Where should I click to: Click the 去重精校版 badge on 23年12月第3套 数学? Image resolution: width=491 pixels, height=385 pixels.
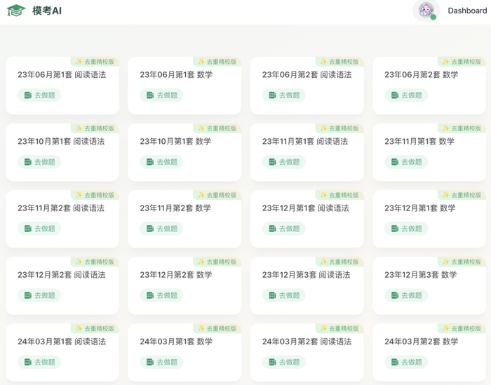click(x=462, y=262)
